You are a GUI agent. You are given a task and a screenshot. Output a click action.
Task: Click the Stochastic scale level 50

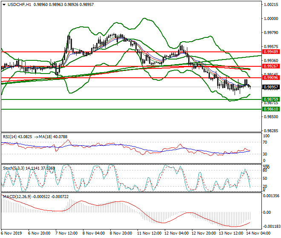click(x=265, y=178)
